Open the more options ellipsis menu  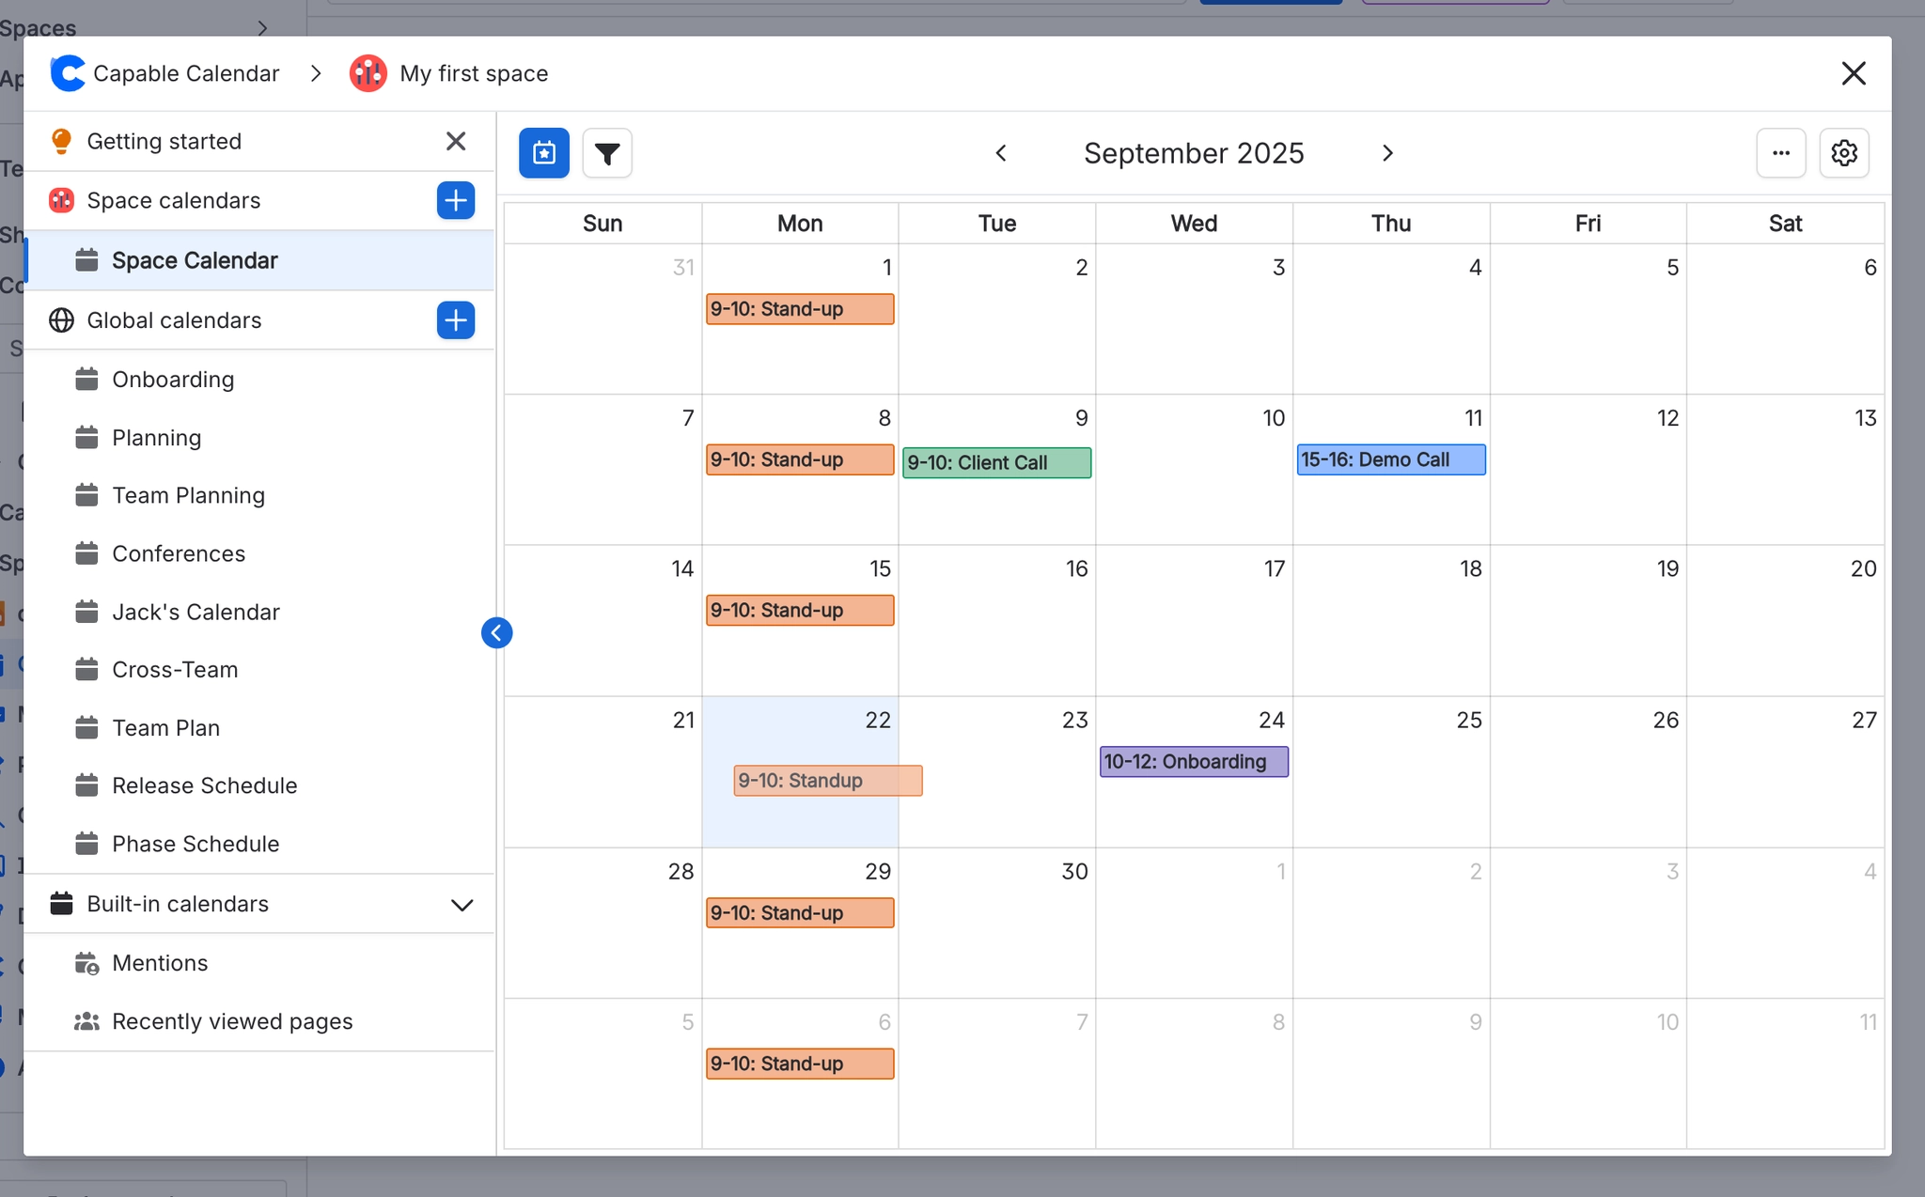pos(1780,152)
